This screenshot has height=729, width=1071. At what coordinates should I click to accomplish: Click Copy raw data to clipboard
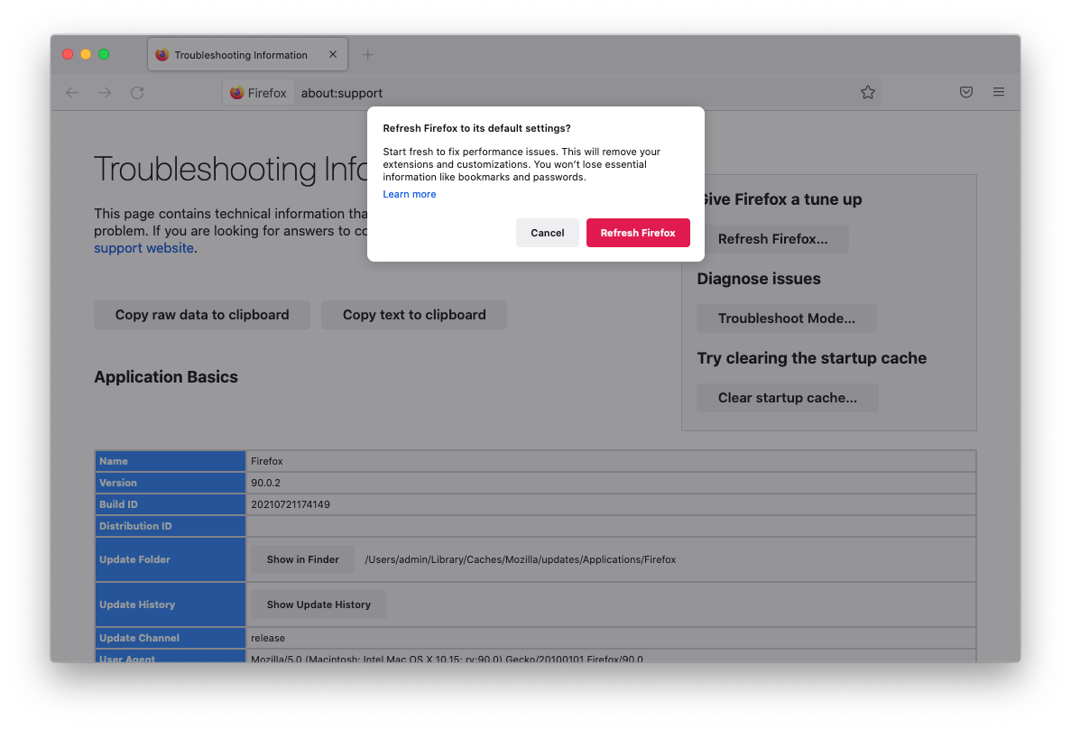(x=202, y=315)
